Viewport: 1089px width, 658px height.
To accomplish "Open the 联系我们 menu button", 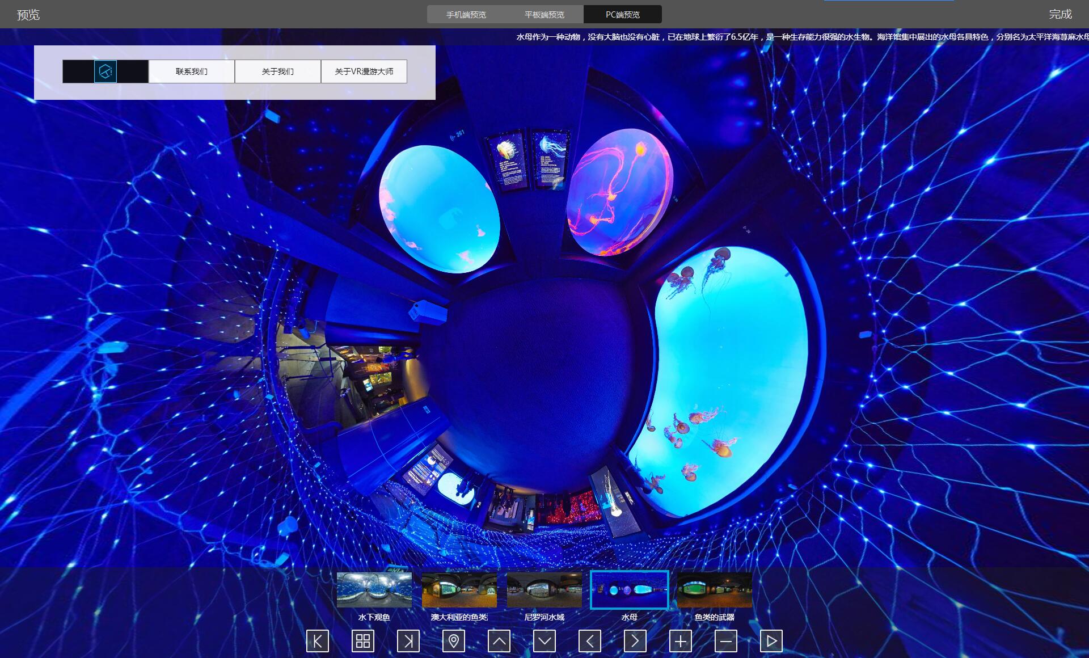I will tap(192, 71).
